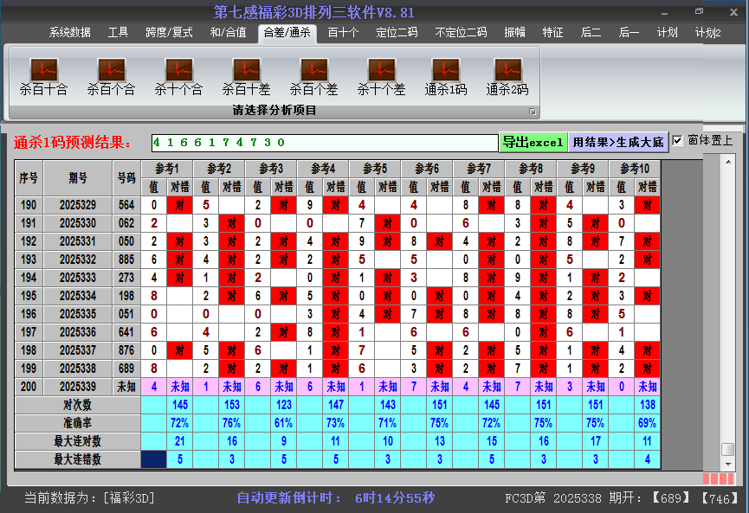This screenshot has height=513, width=749.
Task: Select the 杀百个合 analysis icon
Action: coord(111,70)
